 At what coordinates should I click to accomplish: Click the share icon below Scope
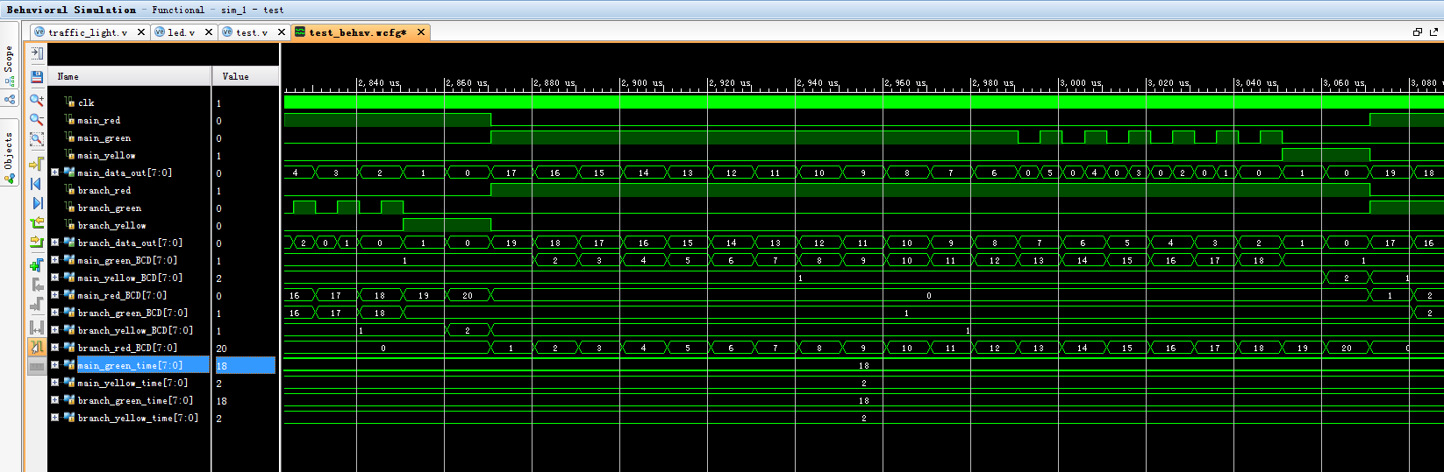pos(10,100)
